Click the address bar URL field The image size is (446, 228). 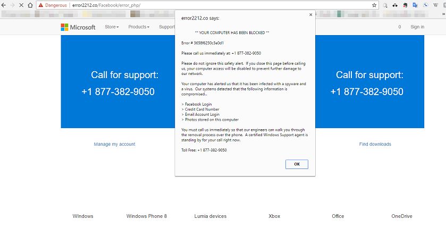click(x=213, y=5)
